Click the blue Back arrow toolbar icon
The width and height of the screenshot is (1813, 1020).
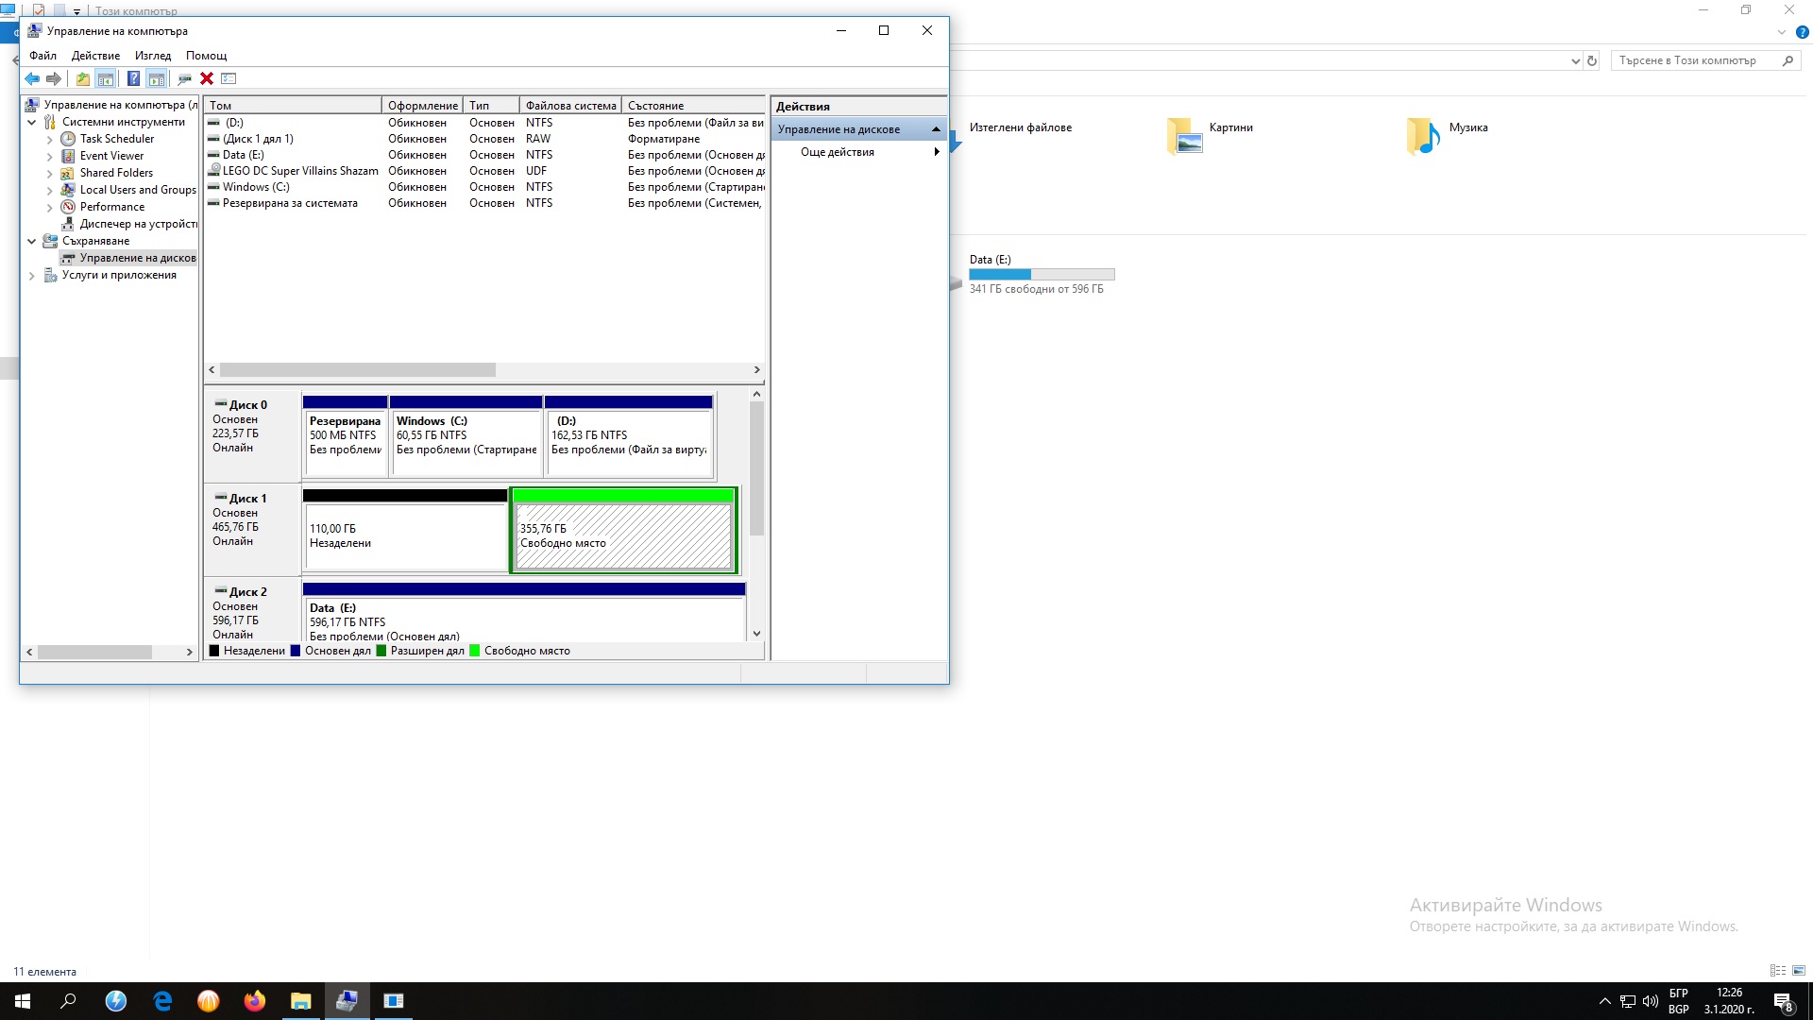pyautogui.click(x=32, y=79)
